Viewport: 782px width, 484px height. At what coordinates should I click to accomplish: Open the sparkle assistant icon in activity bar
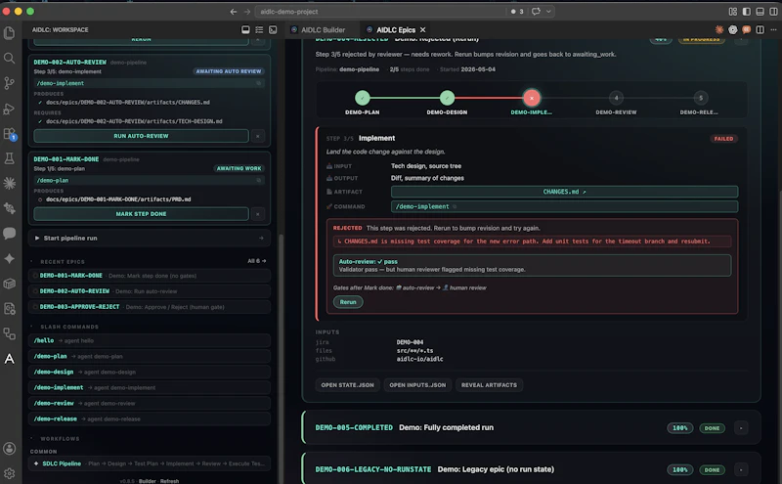(10, 258)
